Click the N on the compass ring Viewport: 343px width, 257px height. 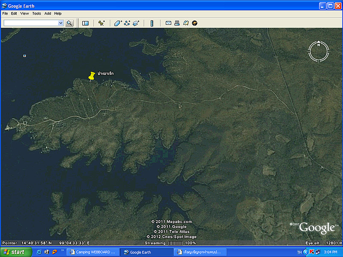click(x=319, y=44)
